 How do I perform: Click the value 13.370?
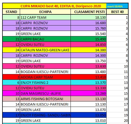point(88,82)
